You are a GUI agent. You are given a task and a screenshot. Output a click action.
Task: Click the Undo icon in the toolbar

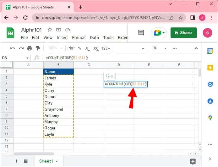coord(13,48)
